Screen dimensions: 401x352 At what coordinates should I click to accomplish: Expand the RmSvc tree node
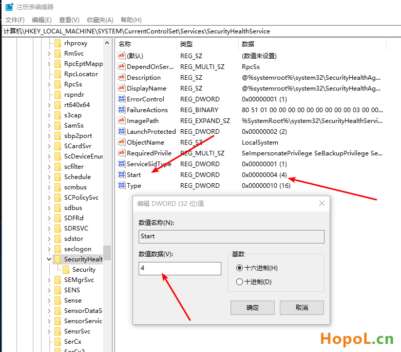(x=49, y=54)
